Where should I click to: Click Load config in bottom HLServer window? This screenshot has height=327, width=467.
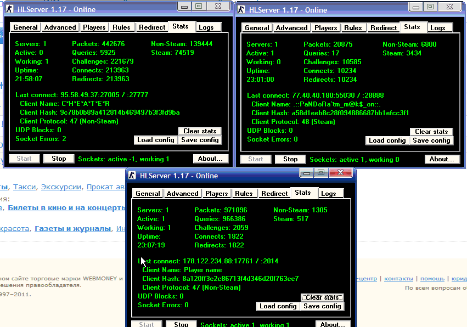click(278, 306)
